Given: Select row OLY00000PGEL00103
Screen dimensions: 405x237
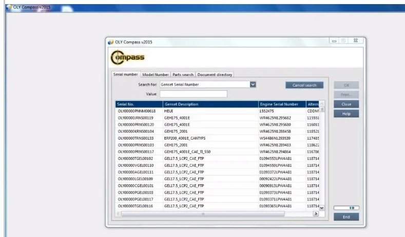Looking at the screenshot, I should click(217, 192).
